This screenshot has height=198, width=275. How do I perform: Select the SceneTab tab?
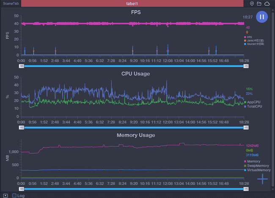(10, 3)
